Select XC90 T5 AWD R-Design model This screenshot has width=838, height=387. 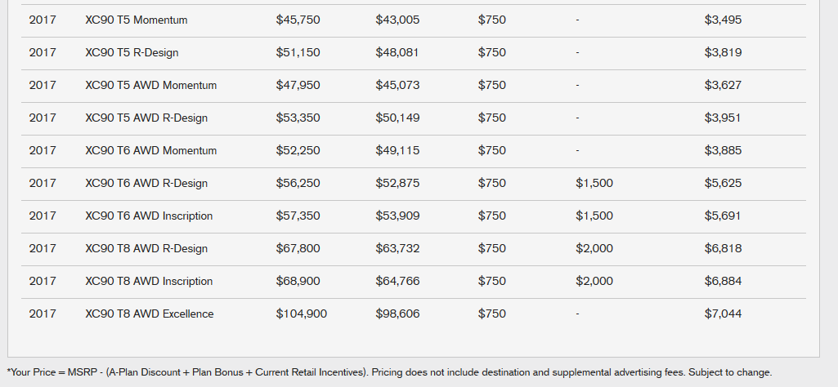pyautogui.click(x=146, y=118)
